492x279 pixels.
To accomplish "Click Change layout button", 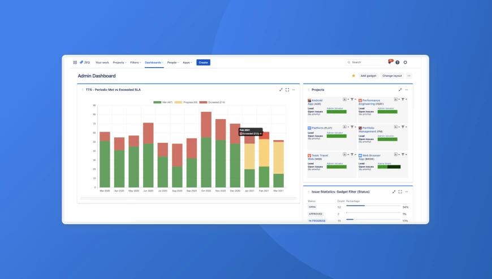I will (x=392, y=76).
